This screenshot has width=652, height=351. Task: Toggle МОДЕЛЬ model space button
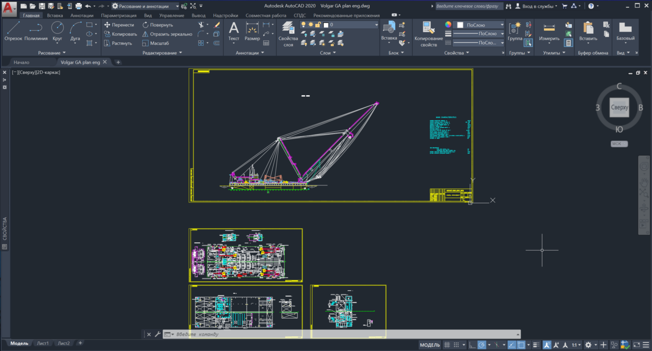430,345
